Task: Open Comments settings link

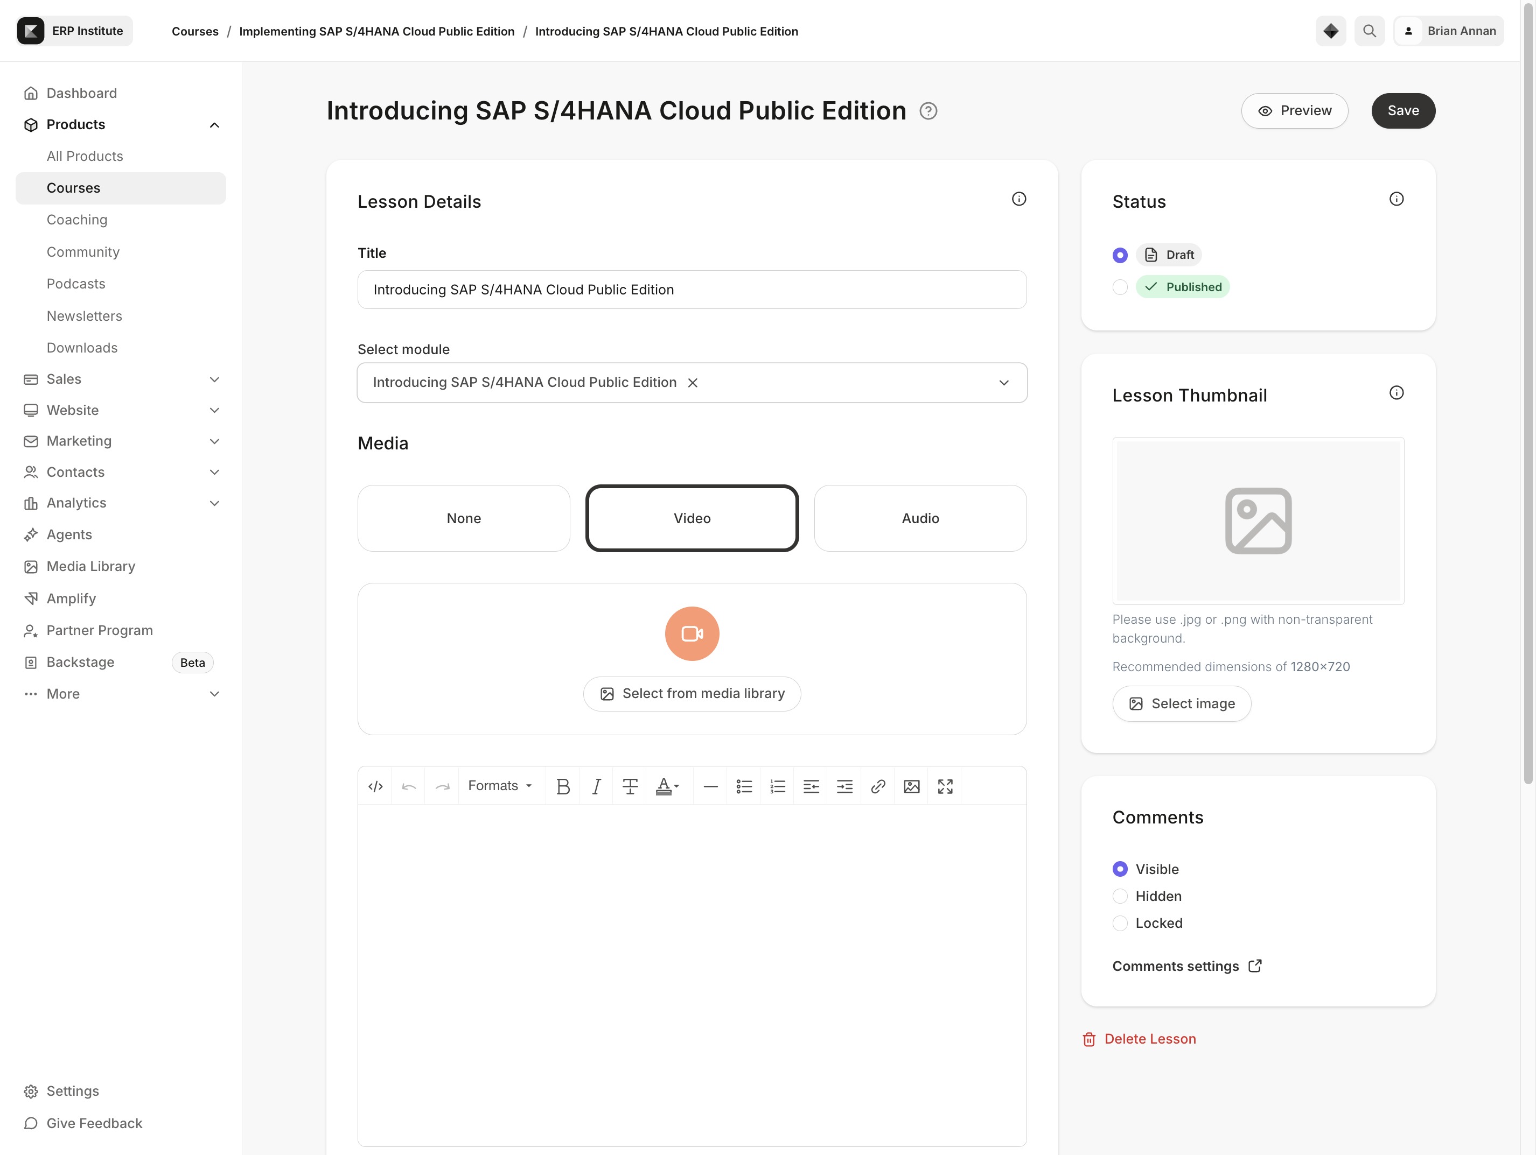Action: point(1188,966)
